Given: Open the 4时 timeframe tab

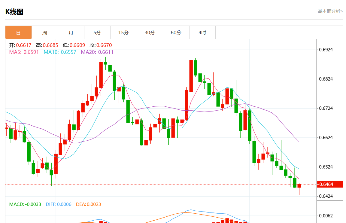Looking at the screenshot, I should tap(202, 32).
